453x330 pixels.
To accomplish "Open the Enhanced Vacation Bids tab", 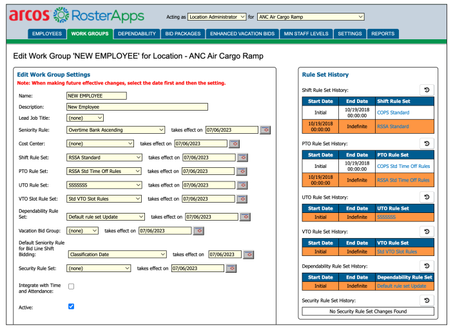I will (x=242, y=33).
